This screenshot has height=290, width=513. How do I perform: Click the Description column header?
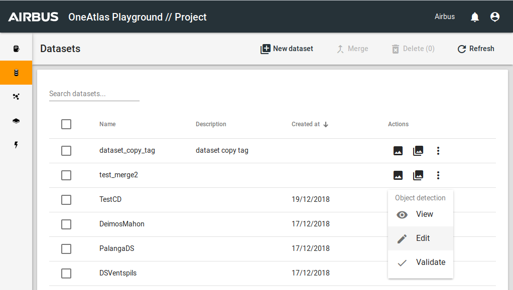pos(211,124)
